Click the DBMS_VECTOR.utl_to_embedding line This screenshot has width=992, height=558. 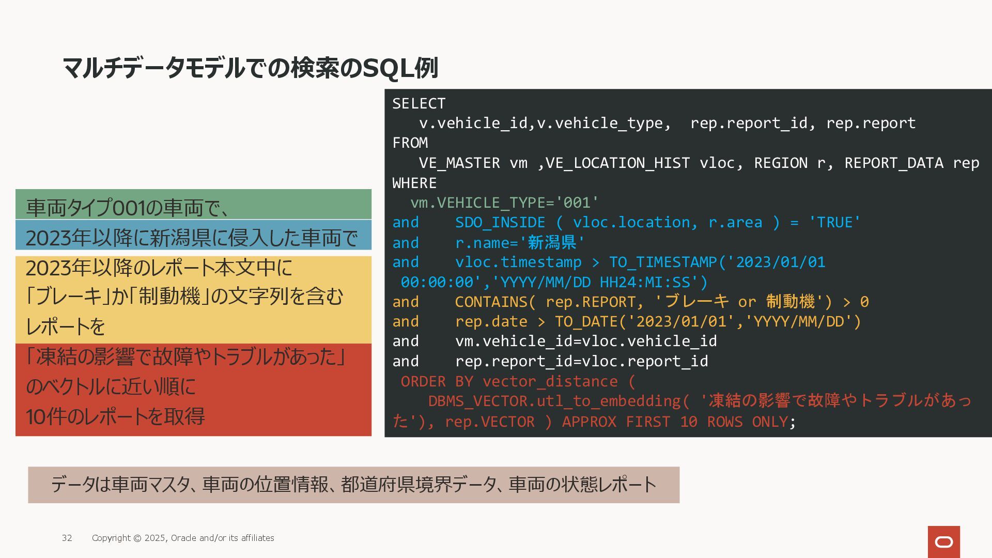click(x=700, y=401)
